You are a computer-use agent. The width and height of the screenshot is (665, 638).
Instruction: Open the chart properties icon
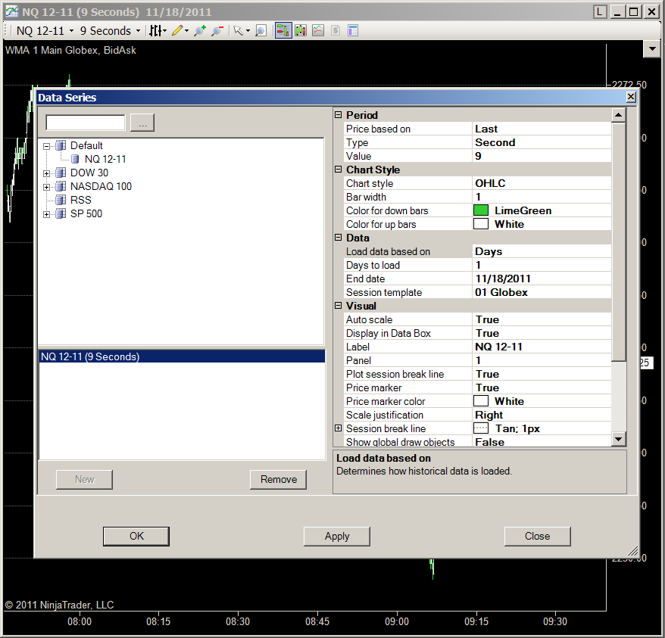point(353,30)
